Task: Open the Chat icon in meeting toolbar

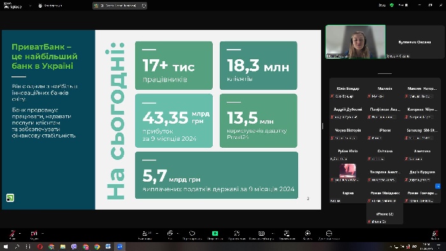Action: [x=170, y=234]
